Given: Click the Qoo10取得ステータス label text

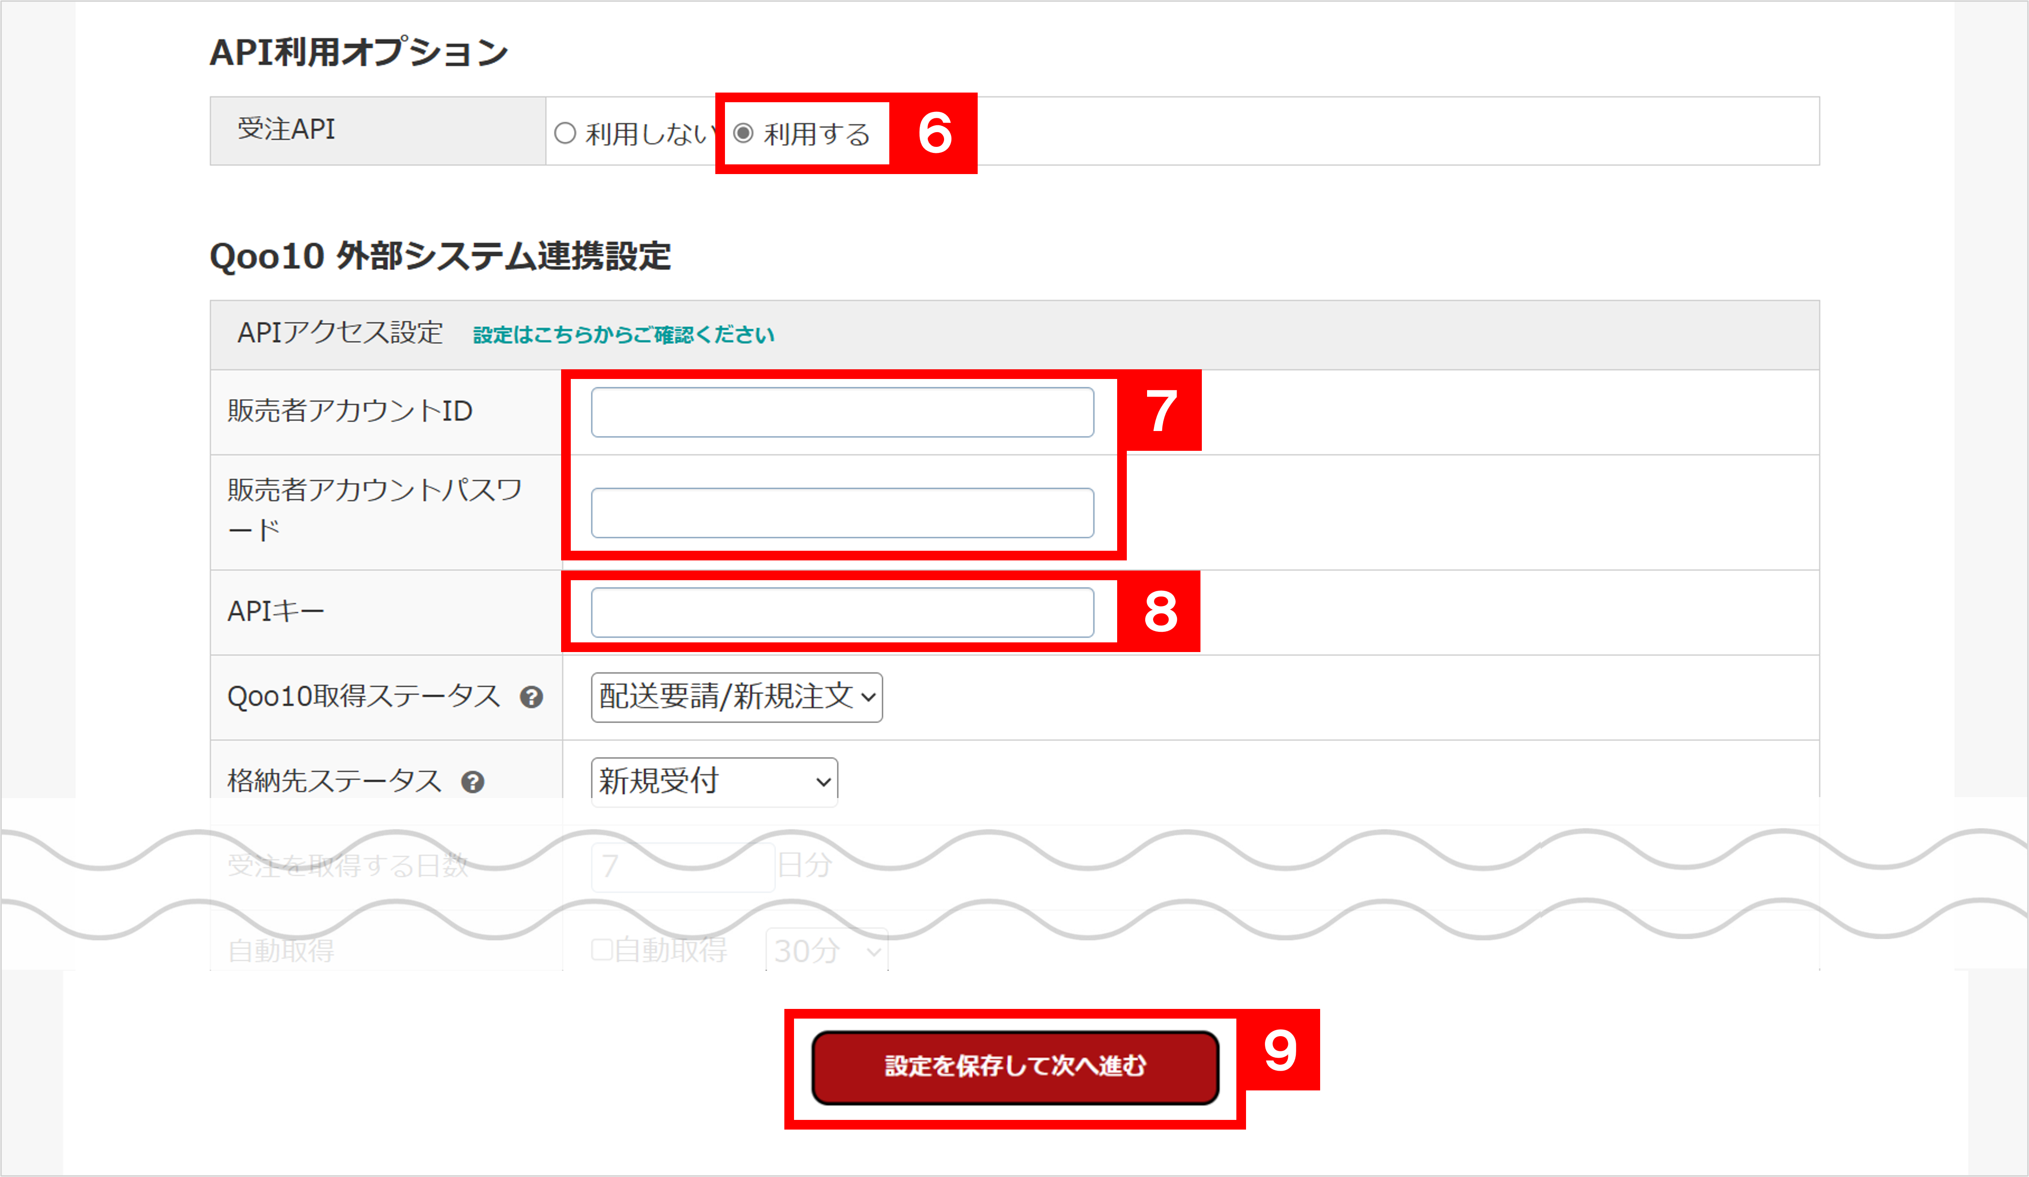Looking at the screenshot, I should point(363,696).
